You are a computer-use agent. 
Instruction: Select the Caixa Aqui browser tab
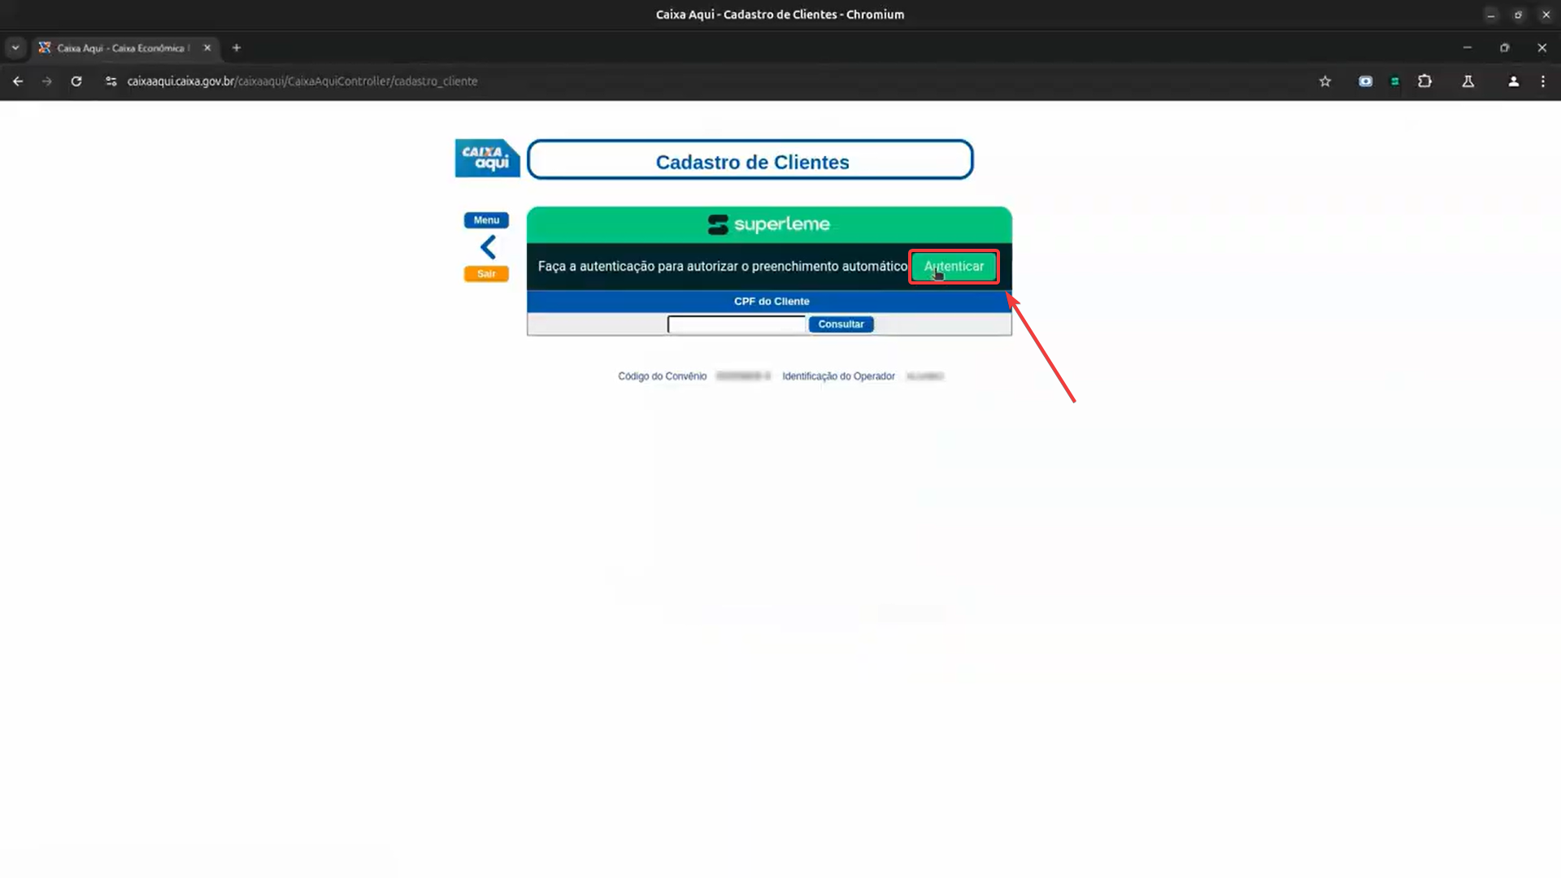click(122, 48)
